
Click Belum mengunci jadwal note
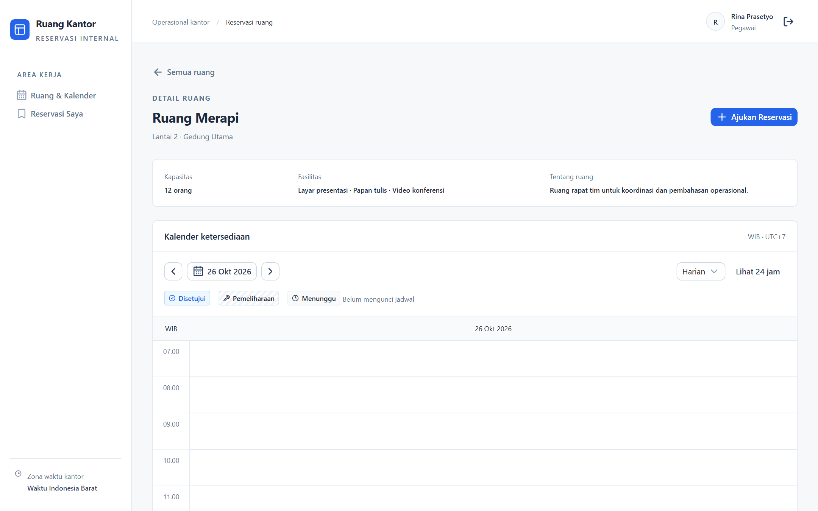pos(378,299)
